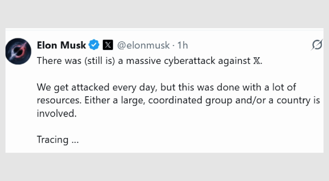329x181 pixels.
Task: Click the Elon Musk display name
Action: (x=61, y=45)
